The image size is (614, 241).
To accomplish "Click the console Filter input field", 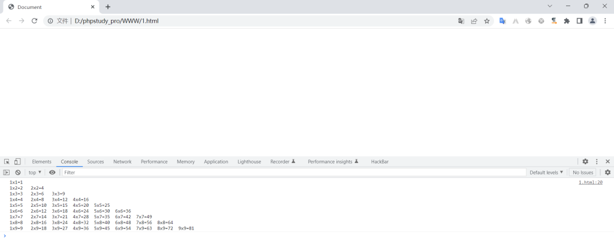I will tap(294, 172).
